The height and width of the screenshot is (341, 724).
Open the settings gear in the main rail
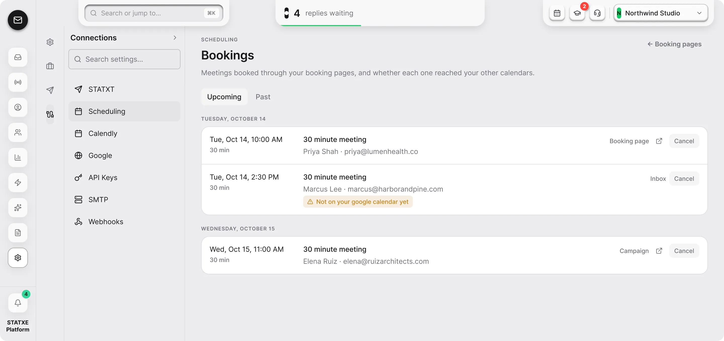click(18, 258)
